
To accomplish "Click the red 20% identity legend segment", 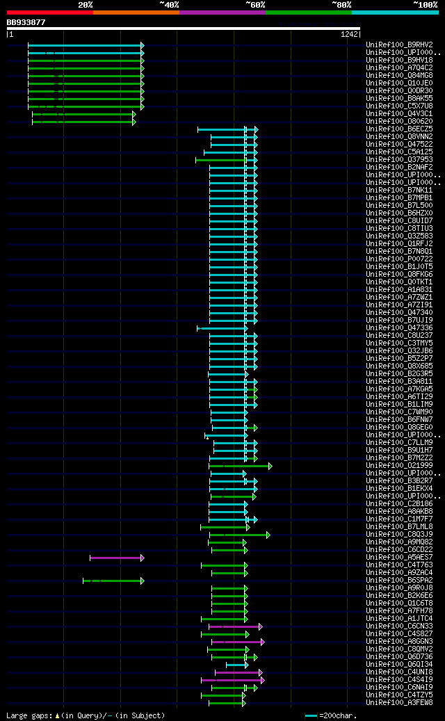I will point(49,13).
